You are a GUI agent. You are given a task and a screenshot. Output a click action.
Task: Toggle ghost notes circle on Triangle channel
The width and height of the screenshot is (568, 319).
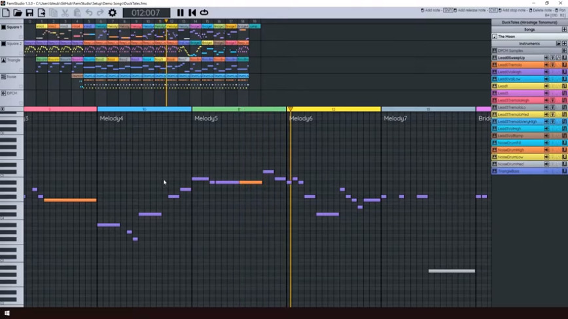coord(21,70)
